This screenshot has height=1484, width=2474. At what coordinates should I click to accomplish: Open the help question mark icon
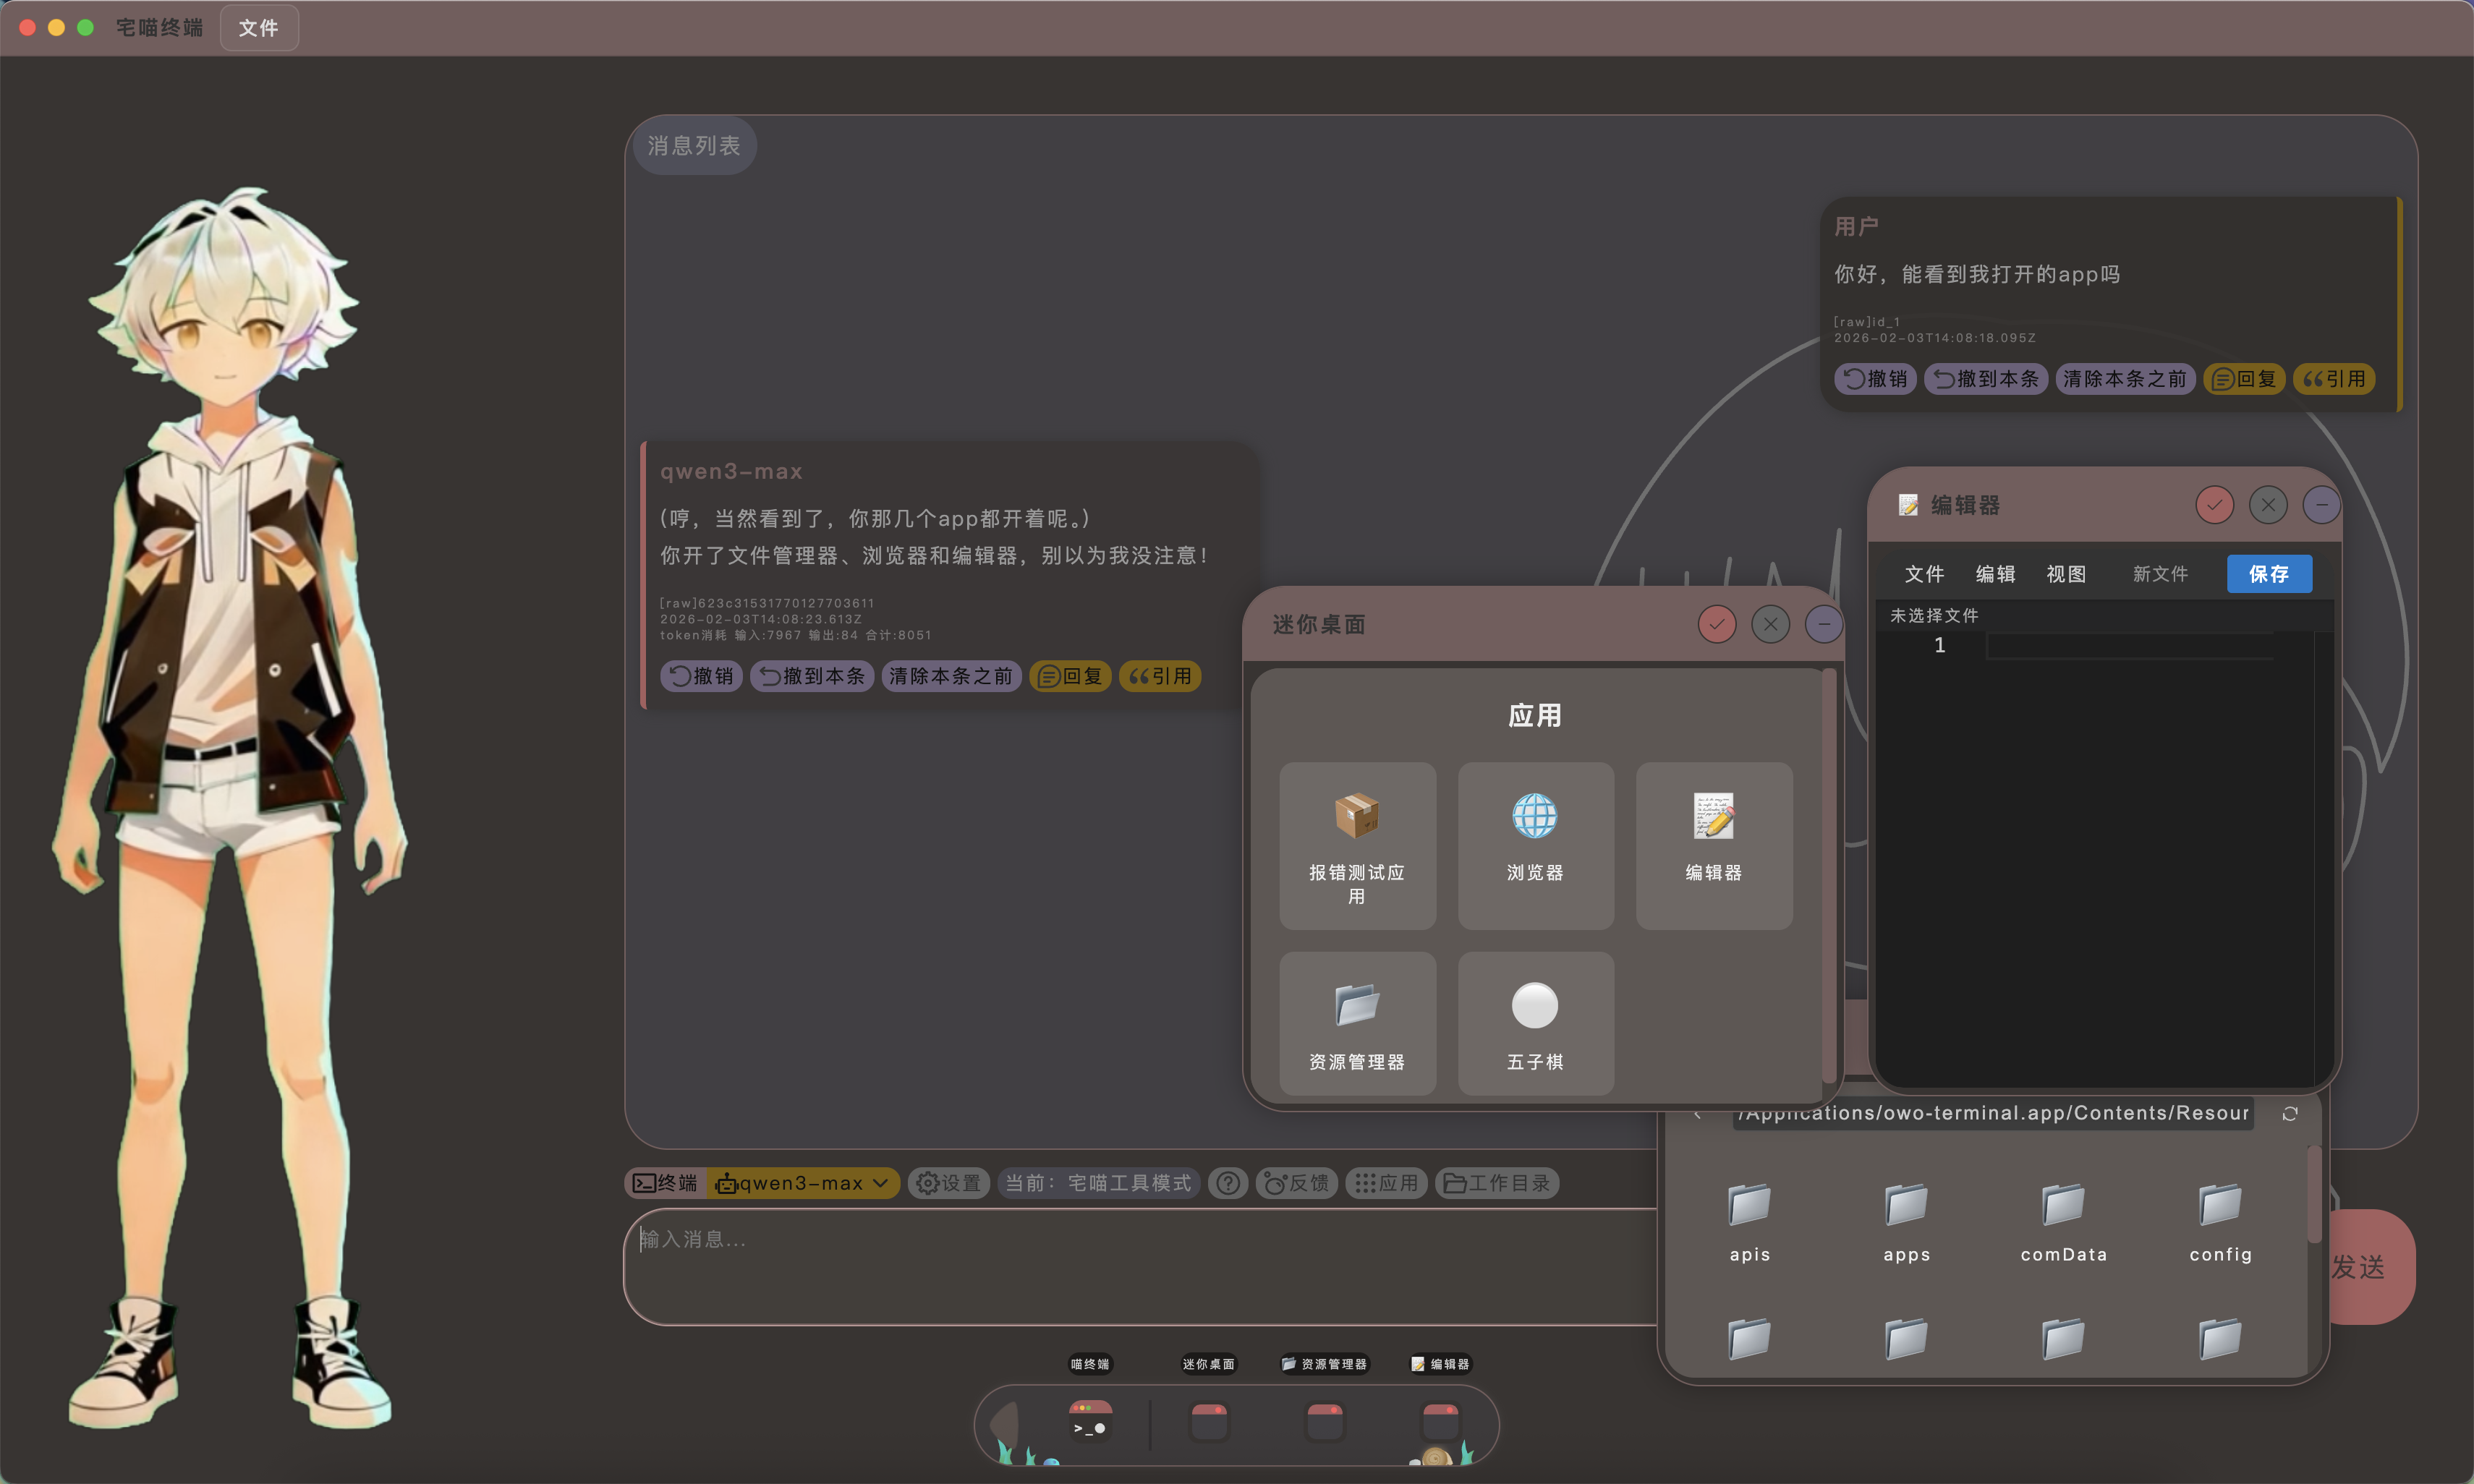[x=1228, y=1183]
